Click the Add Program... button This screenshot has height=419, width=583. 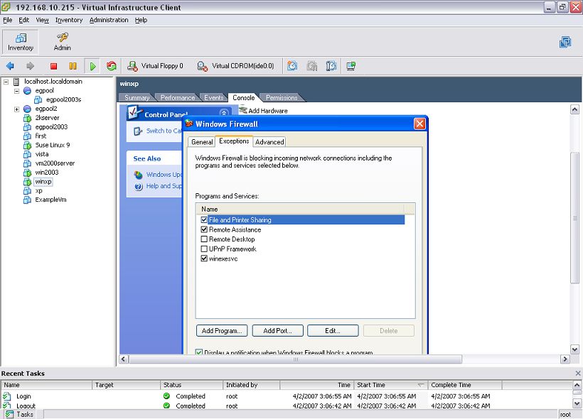click(x=222, y=331)
